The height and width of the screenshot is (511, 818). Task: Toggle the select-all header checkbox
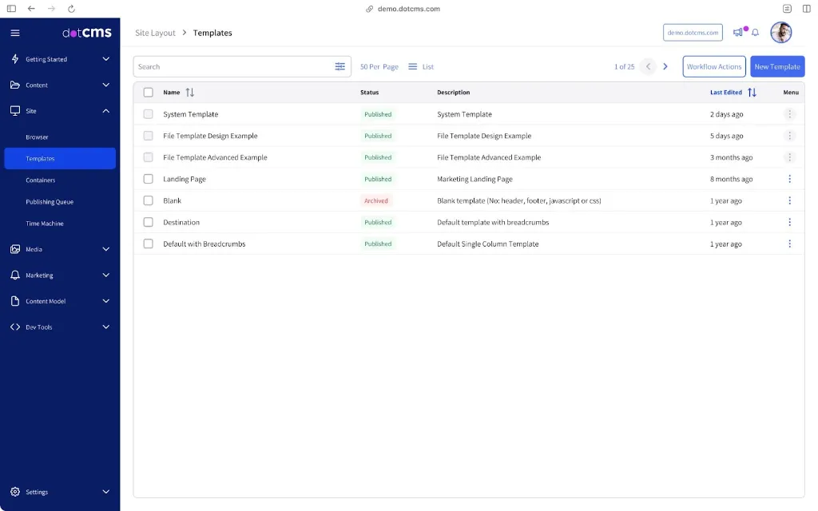[x=148, y=93]
